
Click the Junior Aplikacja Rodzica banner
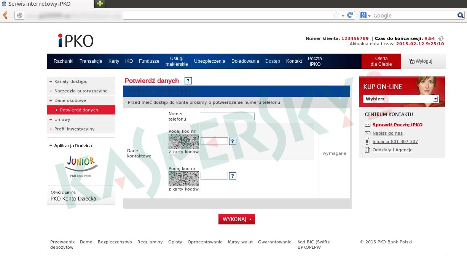click(x=81, y=161)
